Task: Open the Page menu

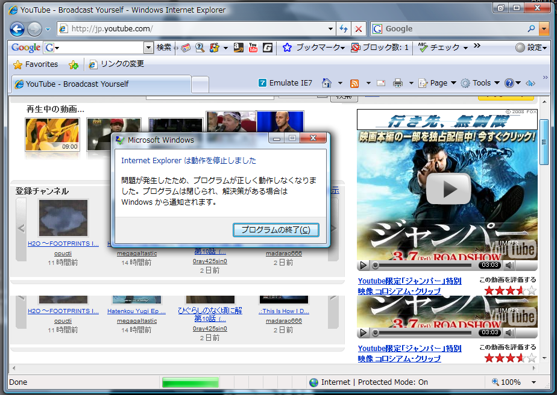Action: (x=437, y=83)
